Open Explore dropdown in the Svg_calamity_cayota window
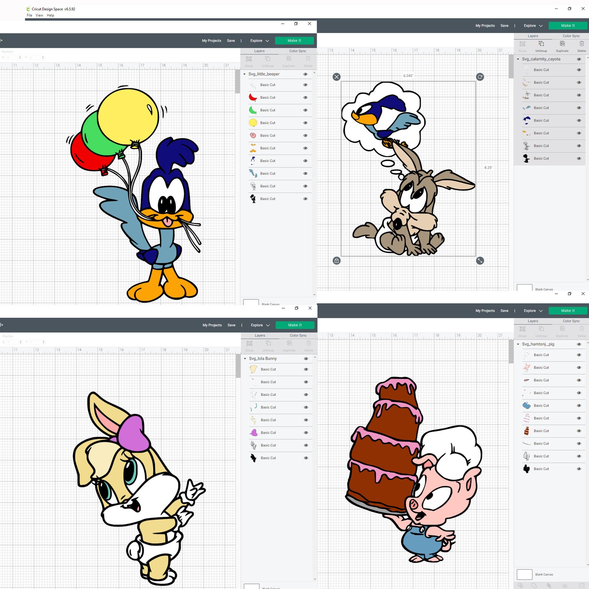 533,26
